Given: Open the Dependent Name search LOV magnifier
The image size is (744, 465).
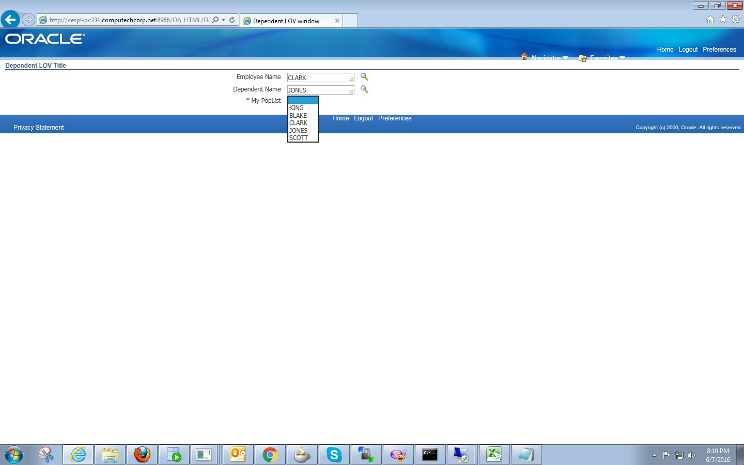Looking at the screenshot, I should [x=364, y=89].
